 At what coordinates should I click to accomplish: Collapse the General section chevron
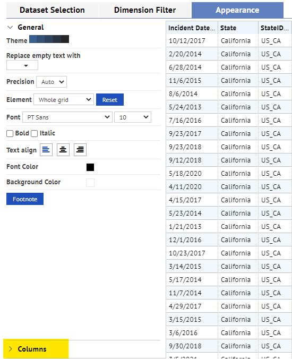(10, 27)
